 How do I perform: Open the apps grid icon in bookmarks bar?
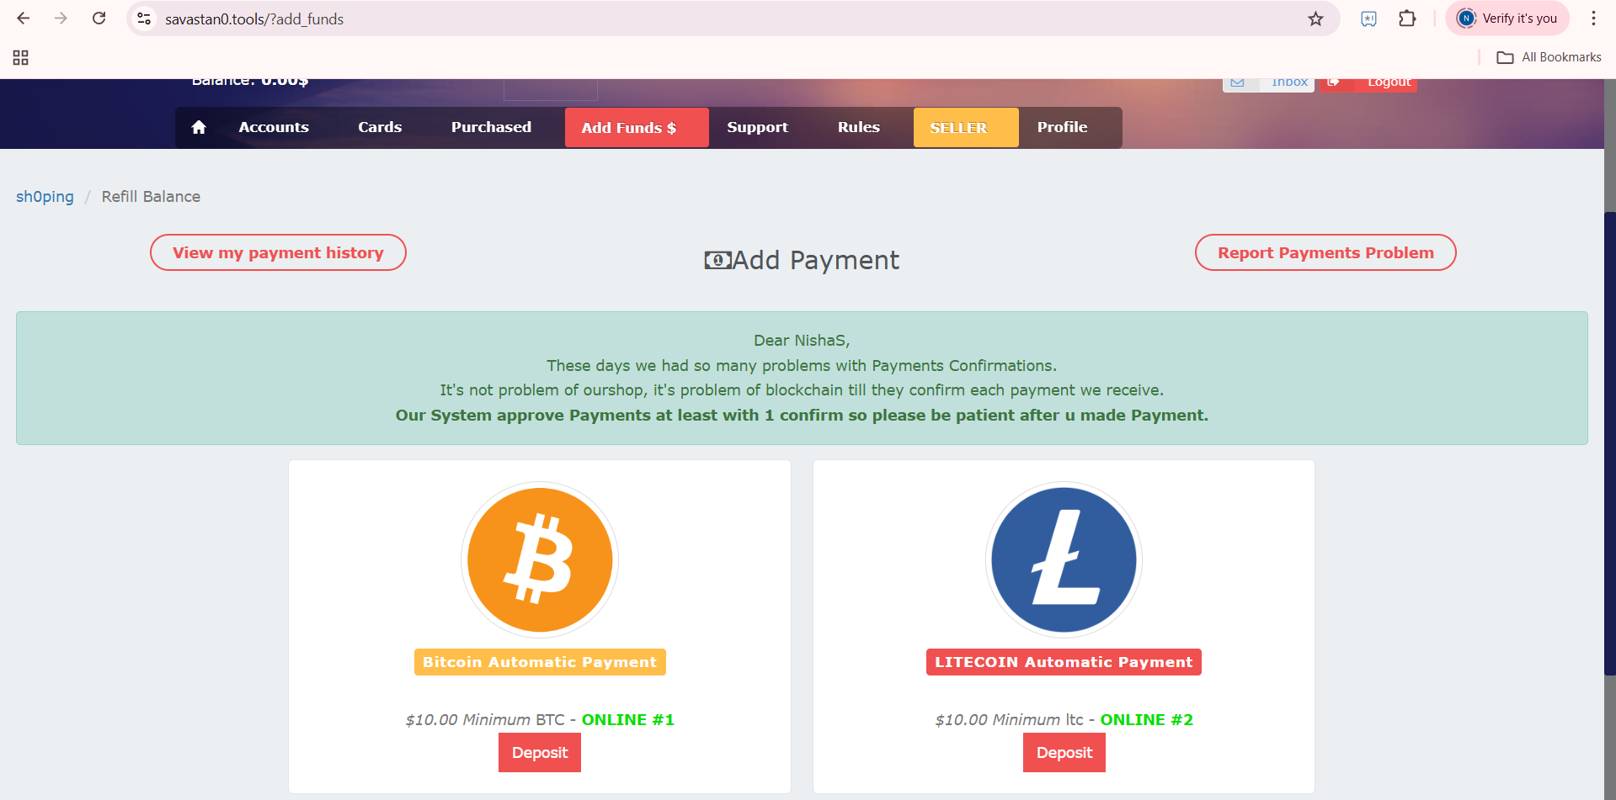pos(21,57)
